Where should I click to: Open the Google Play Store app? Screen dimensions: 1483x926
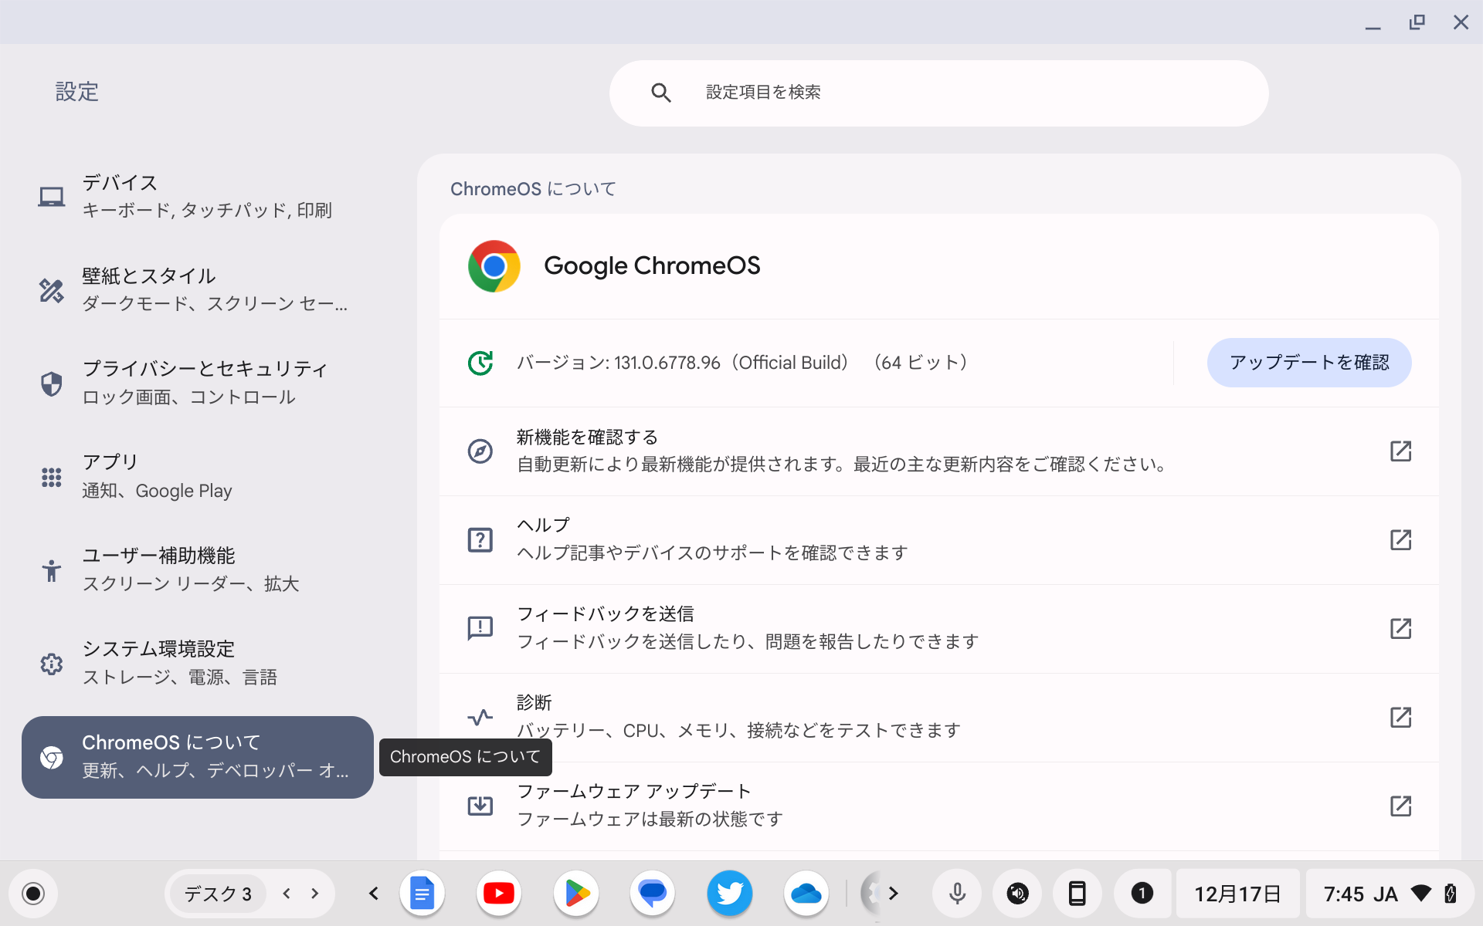tap(575, 894)
